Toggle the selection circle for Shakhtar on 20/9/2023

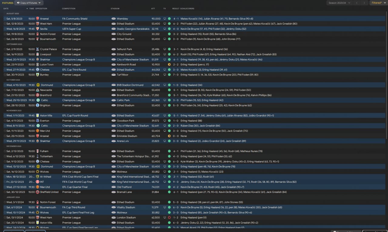click(5, 59)
